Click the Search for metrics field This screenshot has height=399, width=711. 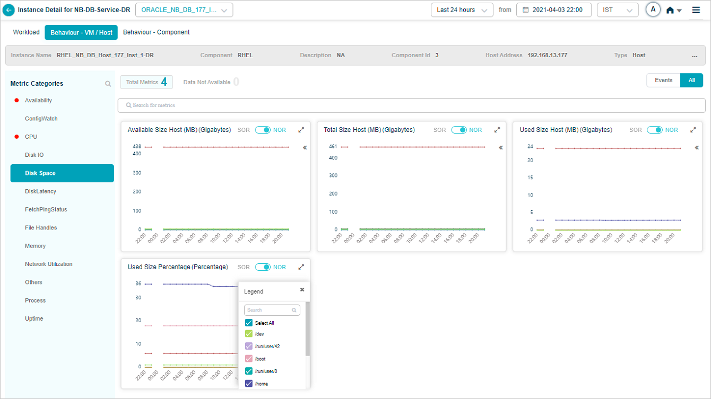click(x=411, y=105)
